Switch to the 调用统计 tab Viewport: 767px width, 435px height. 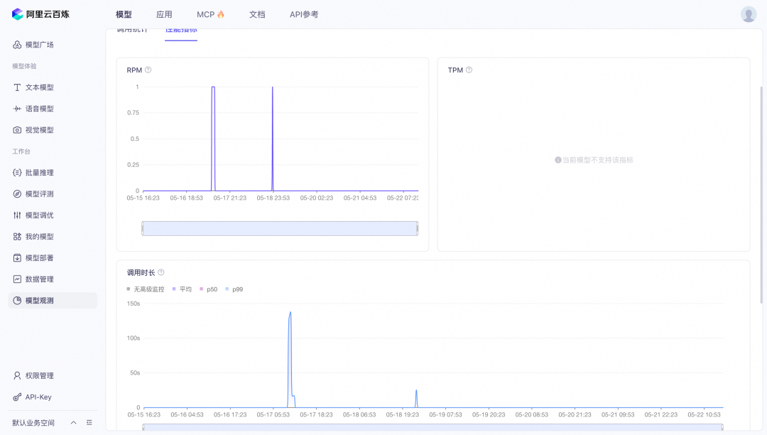click(x=132, y=30)
